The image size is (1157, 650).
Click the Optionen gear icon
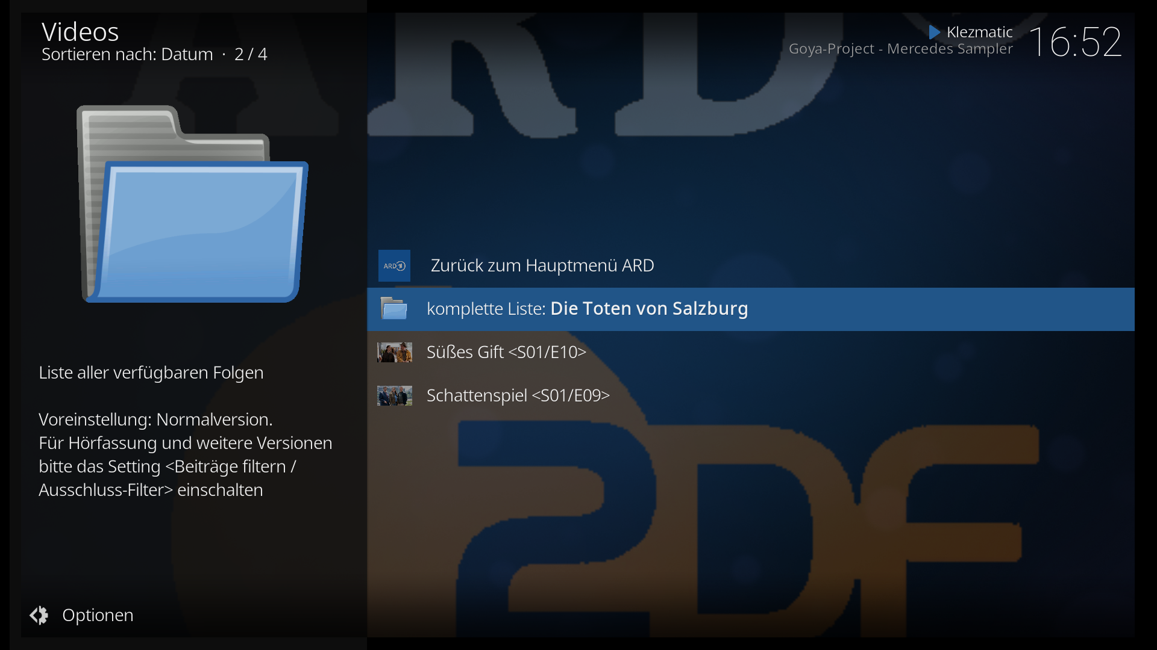click(39, 615)
